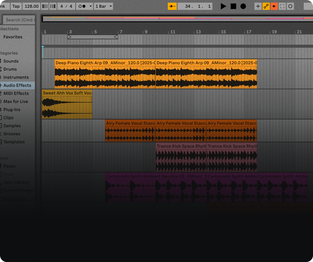Click the orange Re-enable Automation arrow
313x262 pixels.
click(x=274, y=6)
